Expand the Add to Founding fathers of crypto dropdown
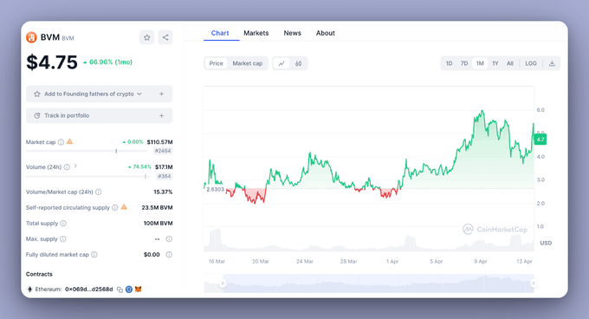This screenshot has width=589, height=319. pyautogui.click(x=139, y=94)
